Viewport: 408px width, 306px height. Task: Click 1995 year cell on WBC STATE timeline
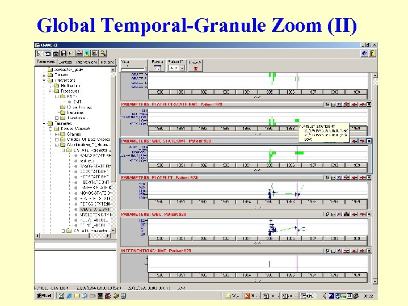pyautogui.click(x=269, y=165)
